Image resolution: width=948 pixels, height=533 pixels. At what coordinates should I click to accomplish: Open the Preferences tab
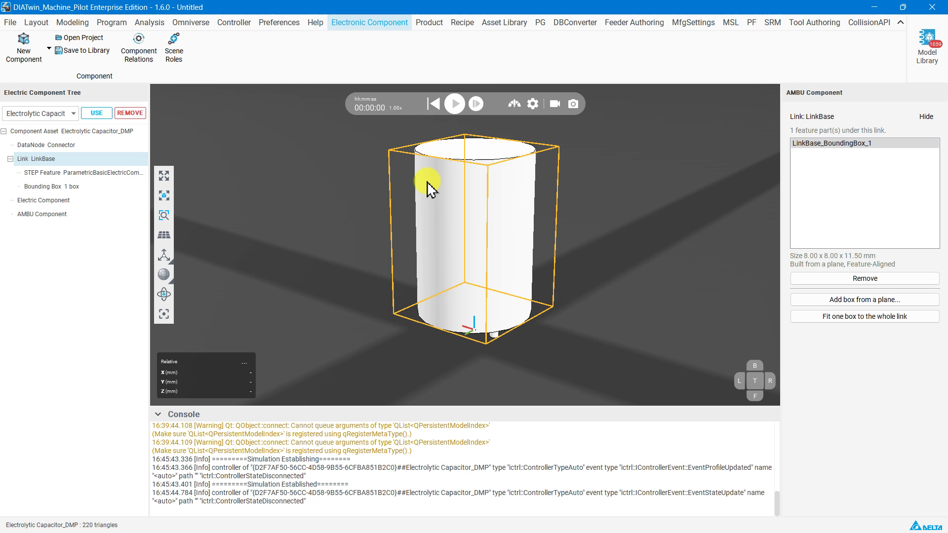pos(279,22)
